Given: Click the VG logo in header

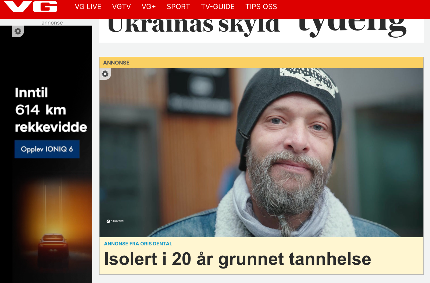Looking at the screenshot, I should [31, 6].
